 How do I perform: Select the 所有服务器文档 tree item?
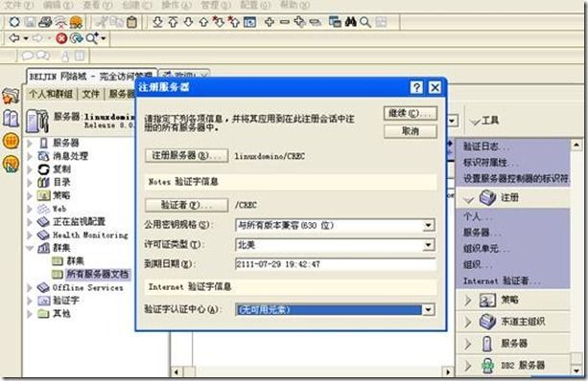[98, 274]
